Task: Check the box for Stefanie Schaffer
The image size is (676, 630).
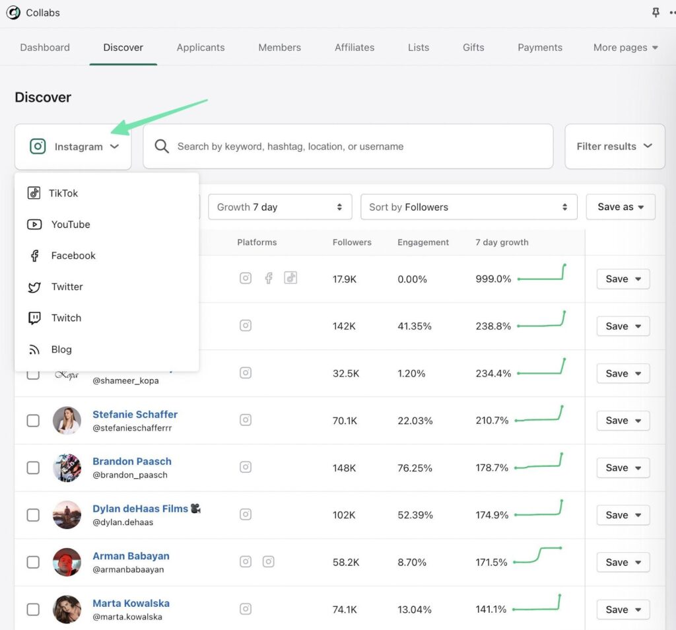Action: (33, 421)
